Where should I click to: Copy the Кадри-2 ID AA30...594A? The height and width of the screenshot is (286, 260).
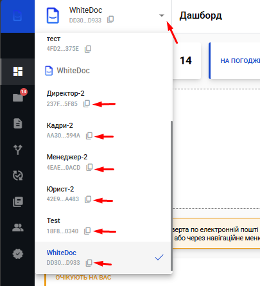89,136
